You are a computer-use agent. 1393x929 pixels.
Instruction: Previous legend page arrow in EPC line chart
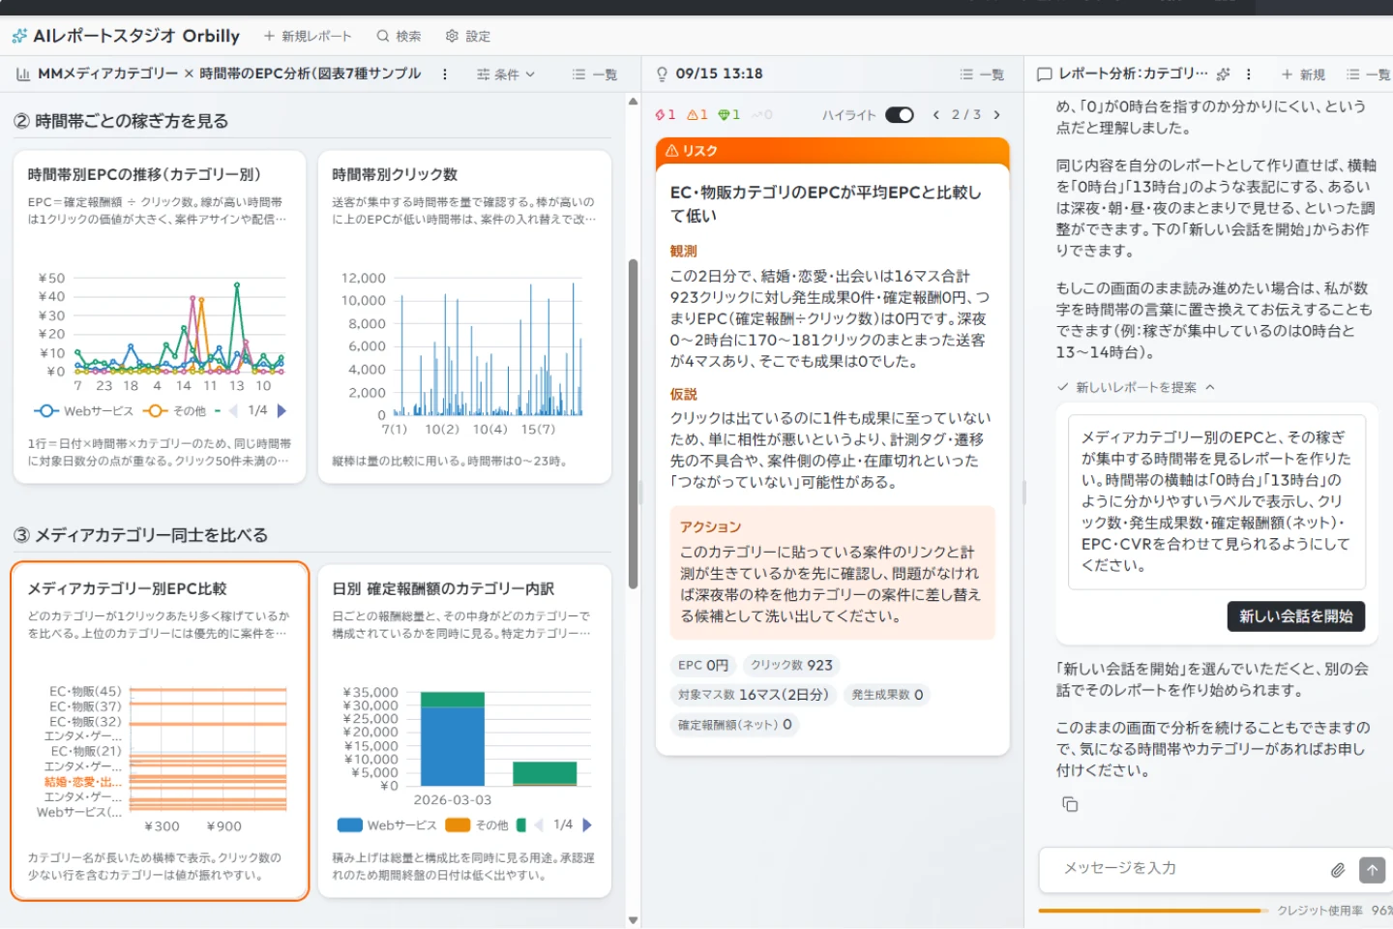pyautogui.click(x=233, y=411)
